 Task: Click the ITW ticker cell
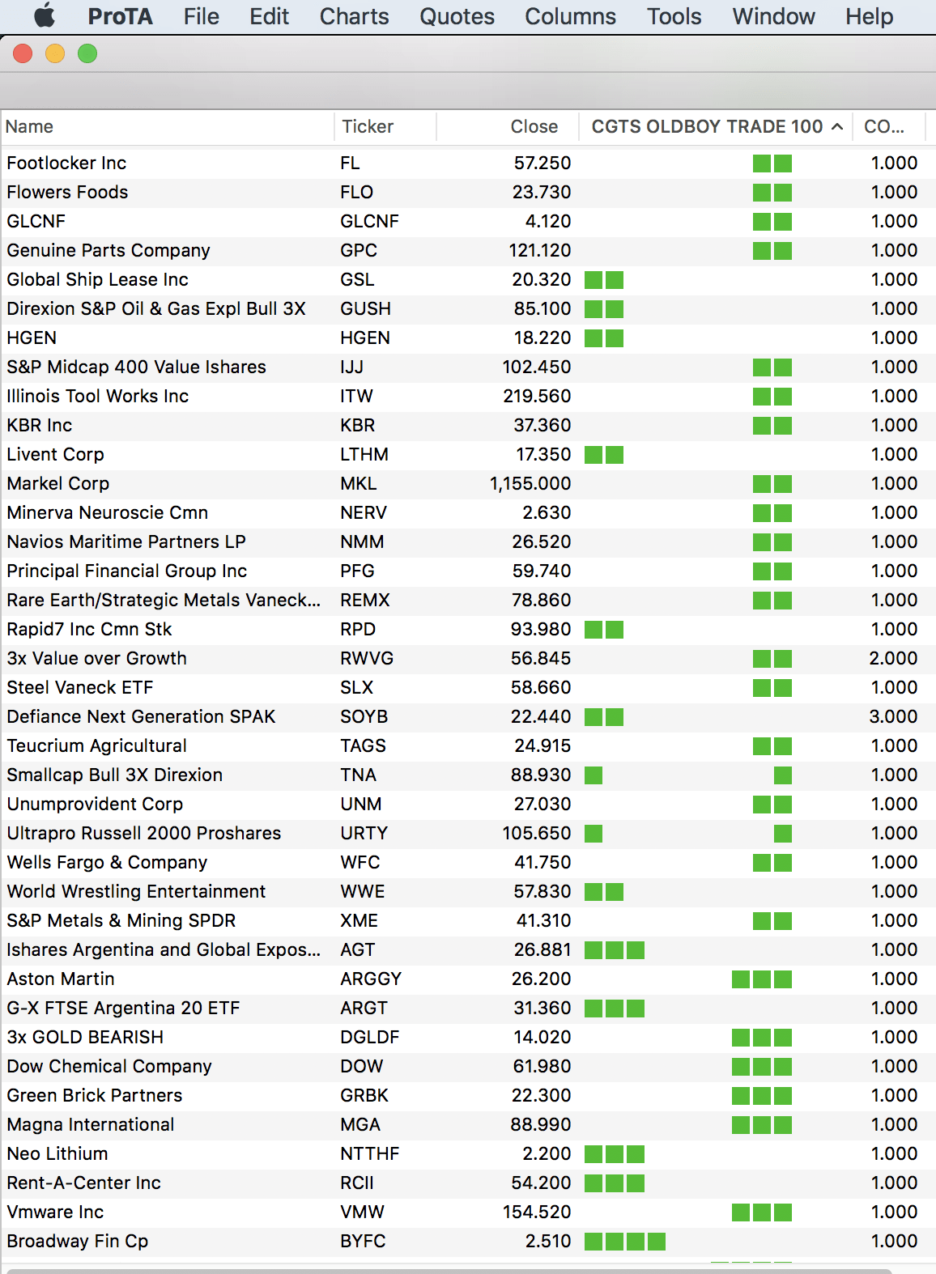(356, 397)
